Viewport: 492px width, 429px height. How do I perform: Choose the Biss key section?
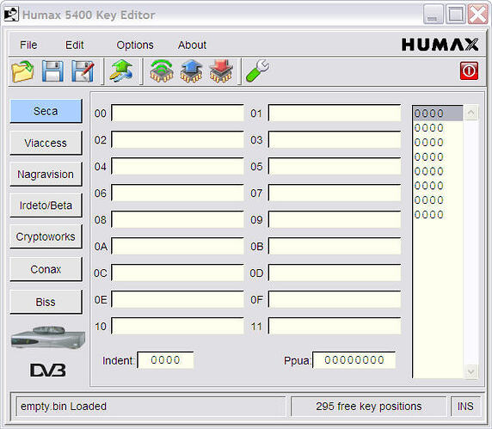click(x=46, y=302)
